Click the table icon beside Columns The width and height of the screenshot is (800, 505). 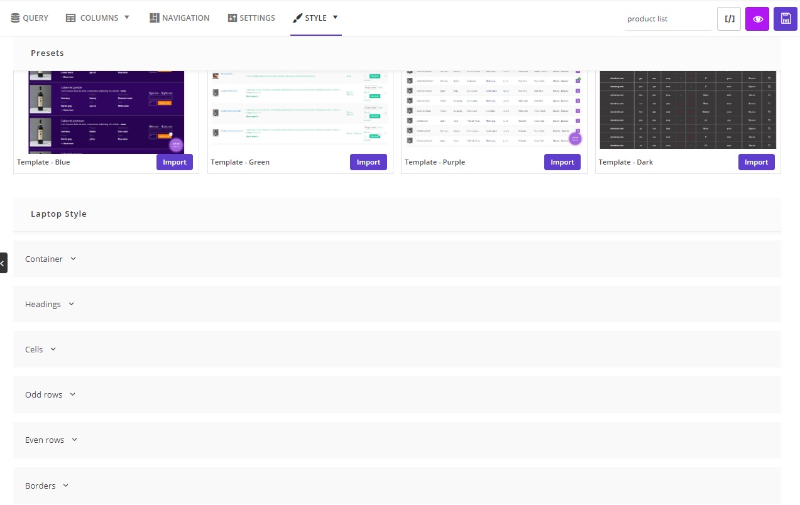pyautogui.click(x=71, y=18)
